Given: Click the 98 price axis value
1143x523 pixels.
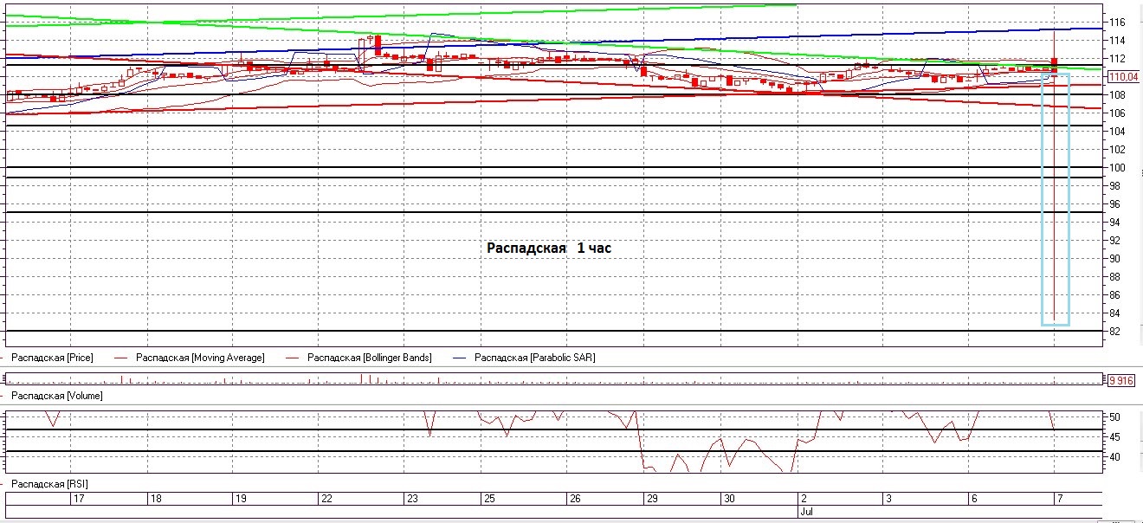Looking at the screenshot, I should pos(1114,186).
